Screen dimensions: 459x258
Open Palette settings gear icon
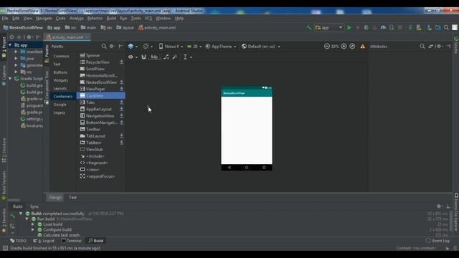pyautogui.click(x=112, y=46)
